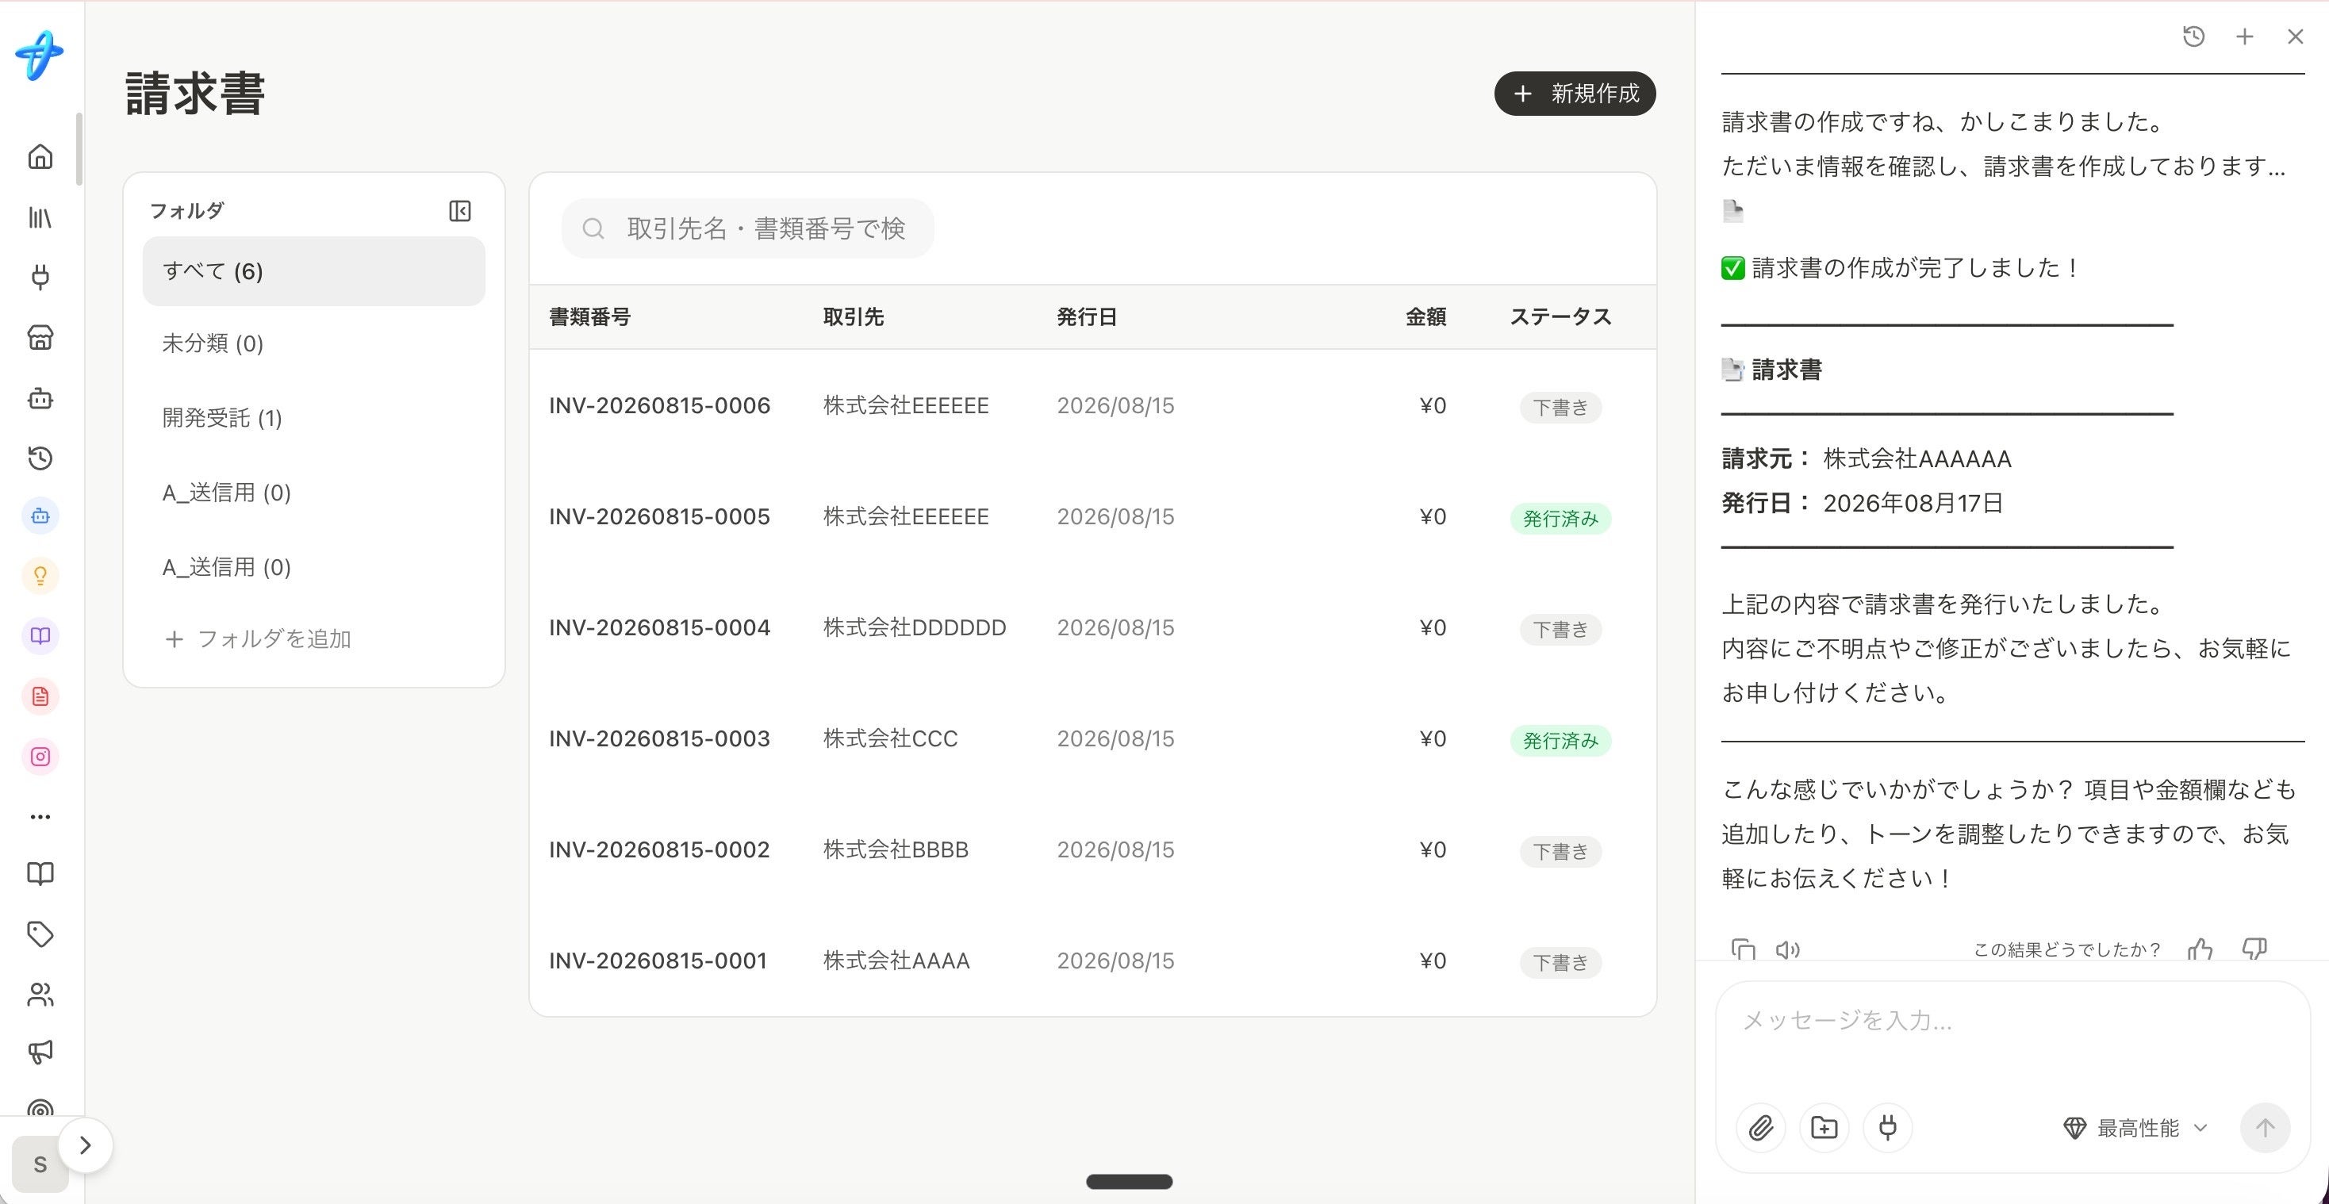Click the 新規作成 button
The image size is (2329, 1204).
point(1574,93)
